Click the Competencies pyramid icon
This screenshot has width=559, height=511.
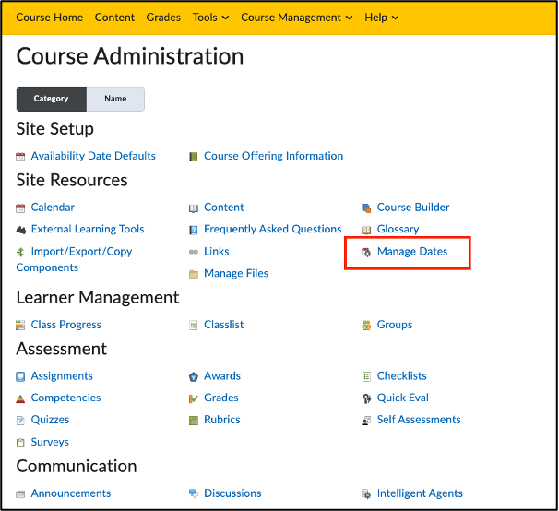pos(20,398)
